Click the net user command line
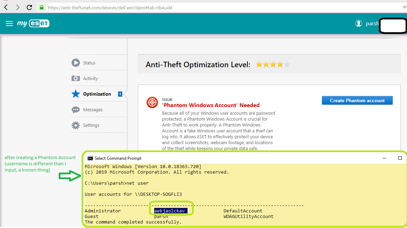Image resolution: width=407 pixels, height=228 pixels. [117, 183]
